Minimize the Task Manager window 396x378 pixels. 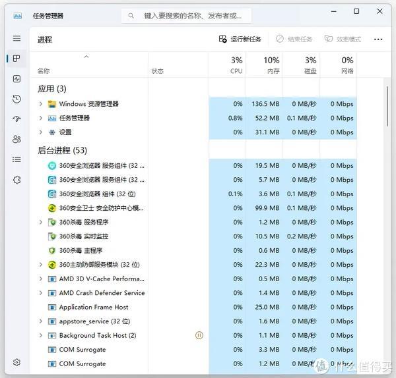point(333,11)
